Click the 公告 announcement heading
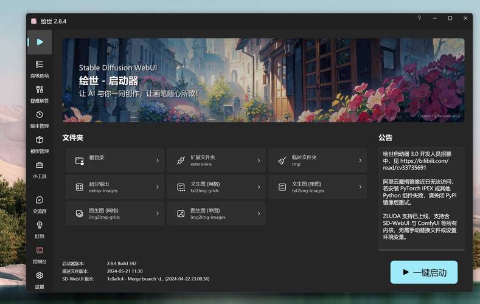Viewport: 480px width, 304px height. [x=385, y=137]
